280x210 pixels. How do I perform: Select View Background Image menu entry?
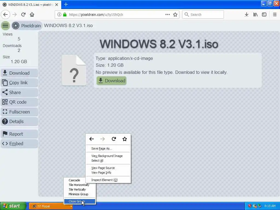tap(108, 156)
